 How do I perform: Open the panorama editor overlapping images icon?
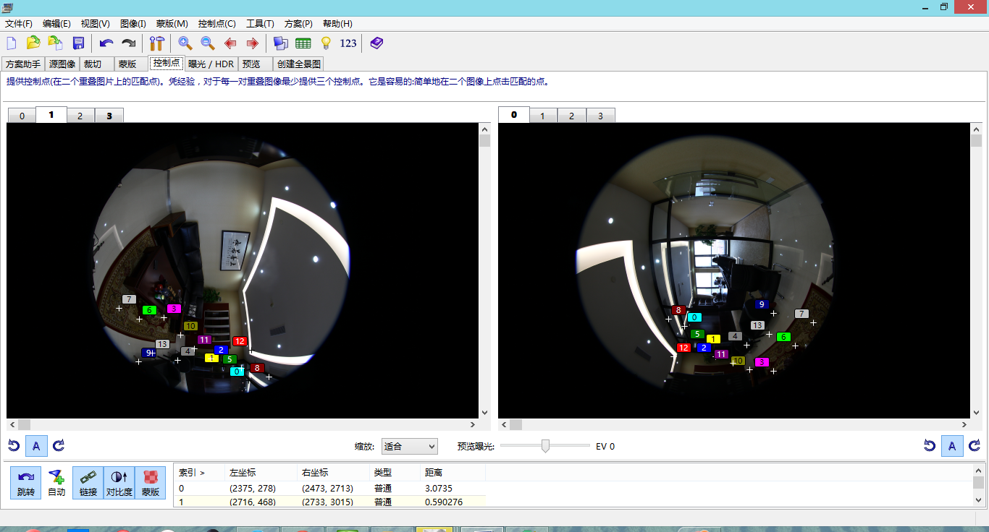[x=280, y=43]
